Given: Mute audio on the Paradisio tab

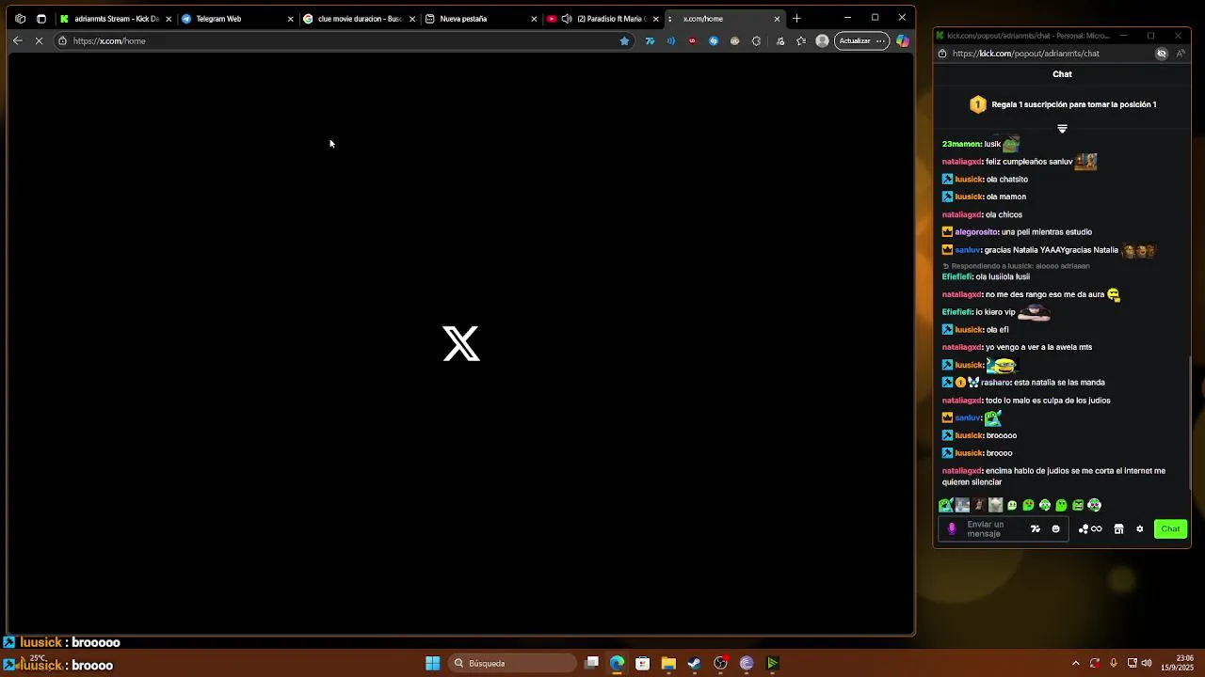Looking at the screenshot, I should click(x=567, y=19).
